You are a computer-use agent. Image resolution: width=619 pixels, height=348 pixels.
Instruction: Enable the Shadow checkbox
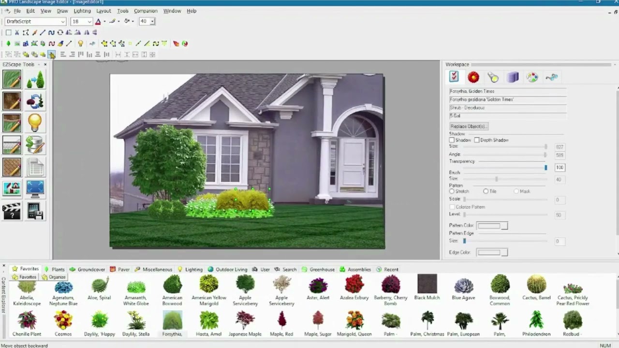click(x=452, y=140)
